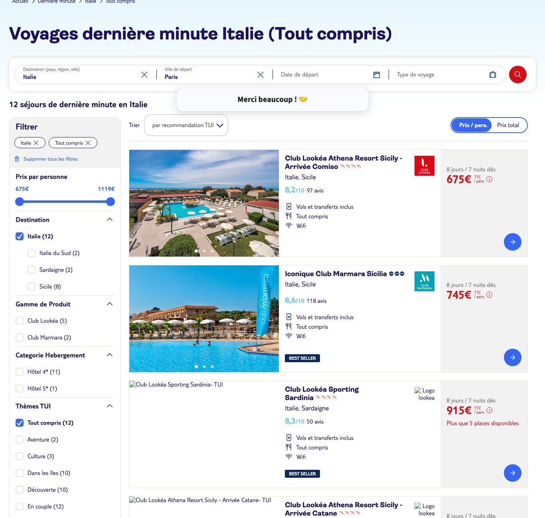The image size is (545, 518).
Task: Open the Club Marmara Sicilia pool photo
Action: [x=204, y=319]
